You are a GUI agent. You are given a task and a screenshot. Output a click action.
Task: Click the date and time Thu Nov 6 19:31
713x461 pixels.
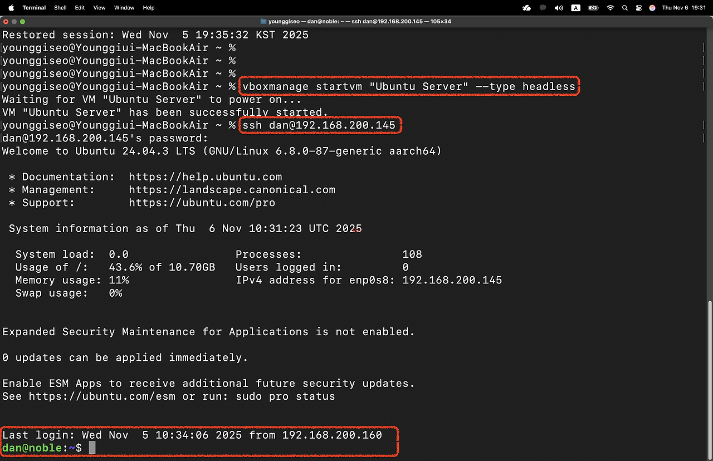pos(683,8)
